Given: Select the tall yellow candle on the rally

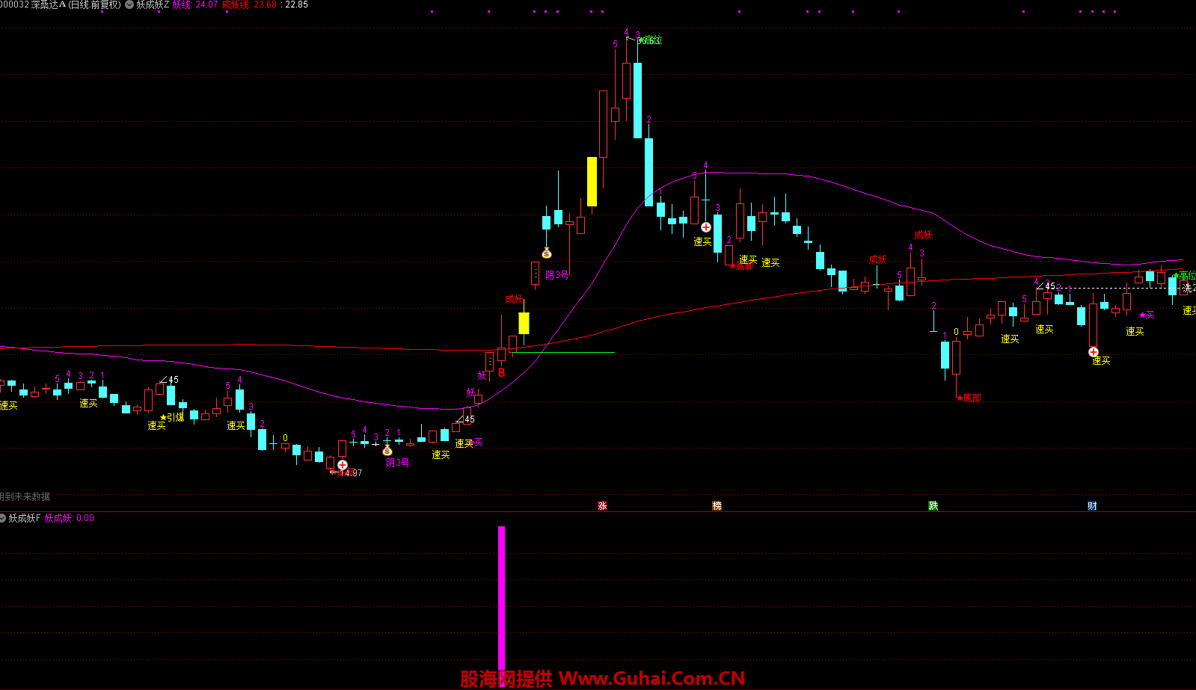Looking at the screenshot, I should pyautogui.click(x=592, y=182).
